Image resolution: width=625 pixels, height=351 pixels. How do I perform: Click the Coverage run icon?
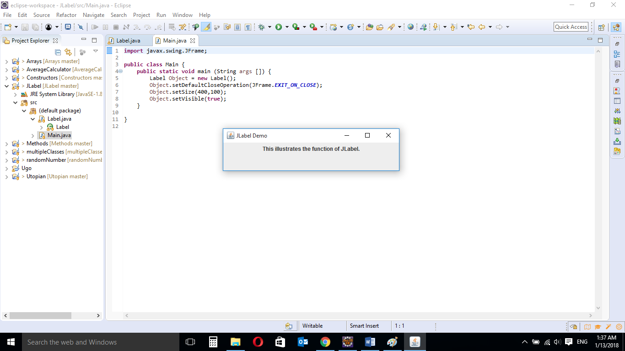296,27
